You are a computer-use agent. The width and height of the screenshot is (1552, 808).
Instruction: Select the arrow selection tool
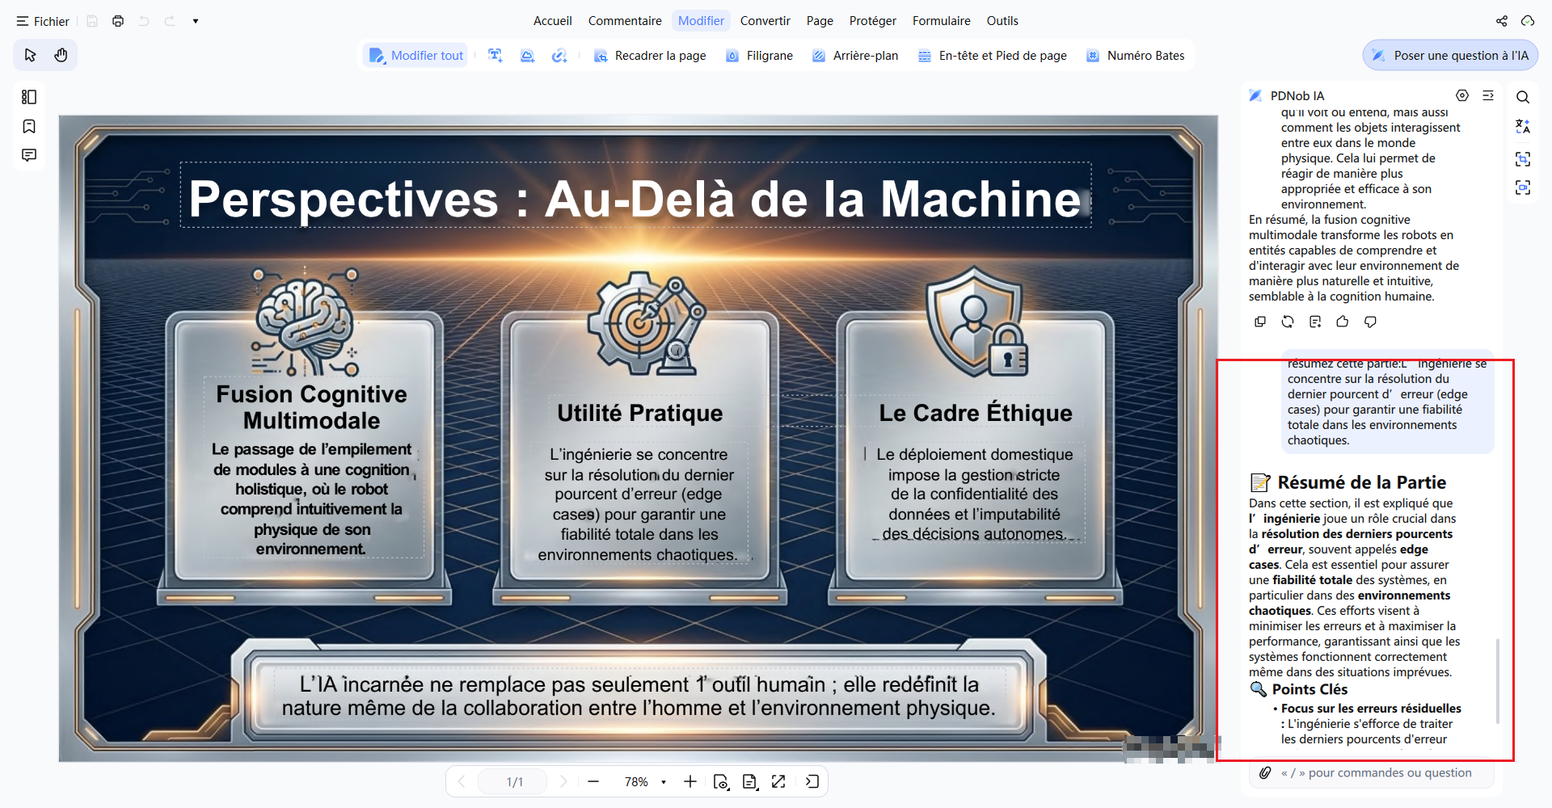(x=30, y=55)
